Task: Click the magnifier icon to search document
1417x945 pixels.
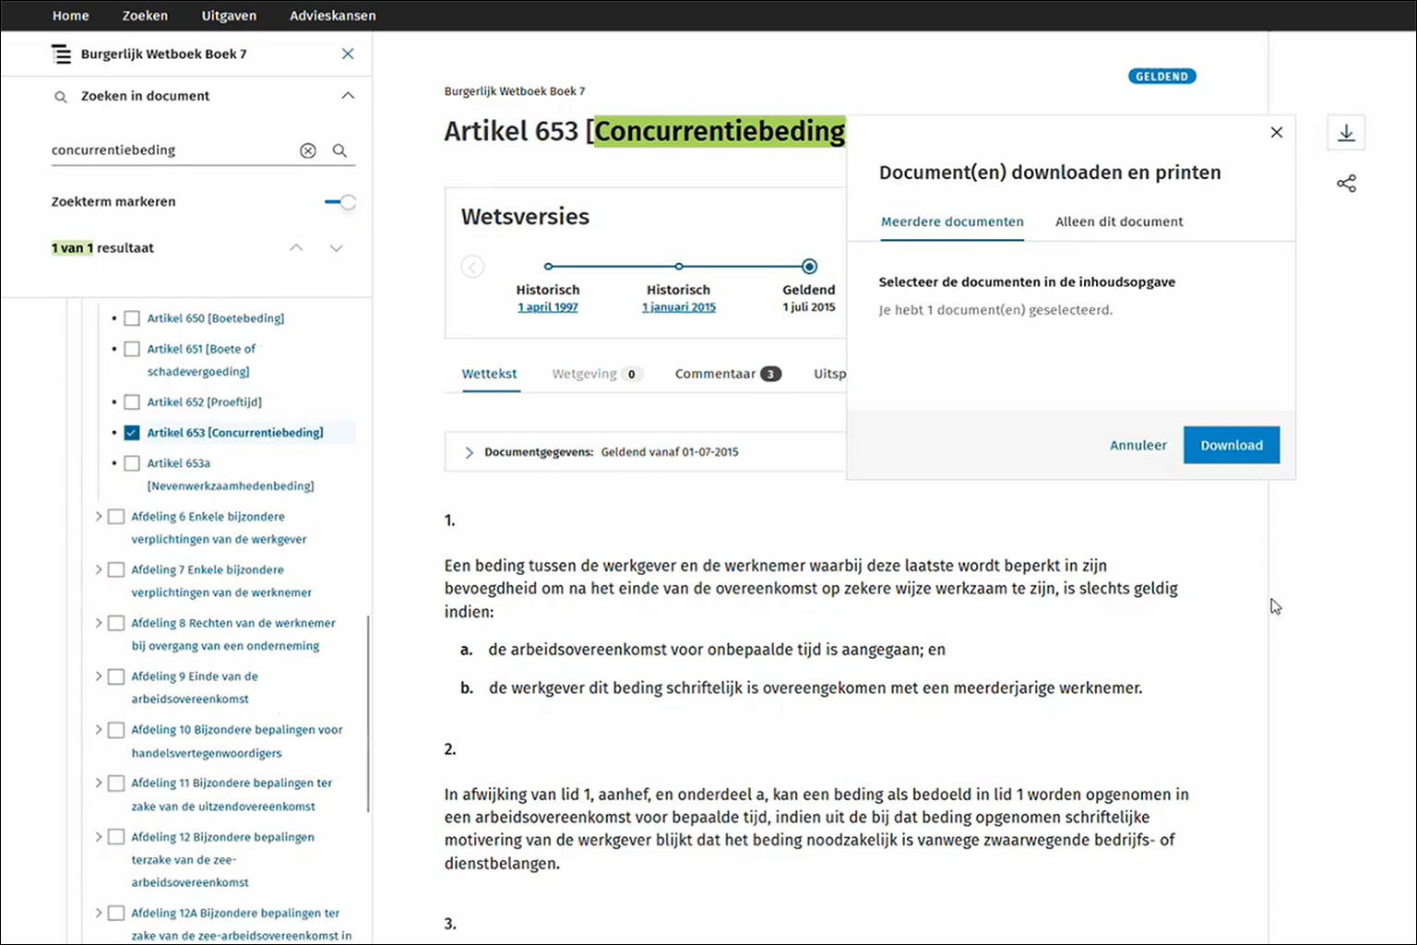Action: (339, 150)
